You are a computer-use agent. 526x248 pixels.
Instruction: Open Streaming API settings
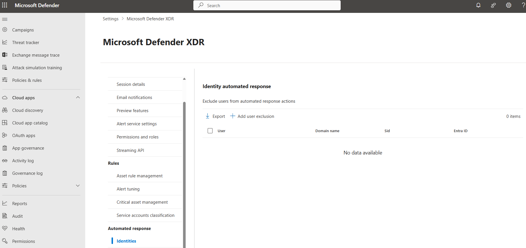click(145, 150)
